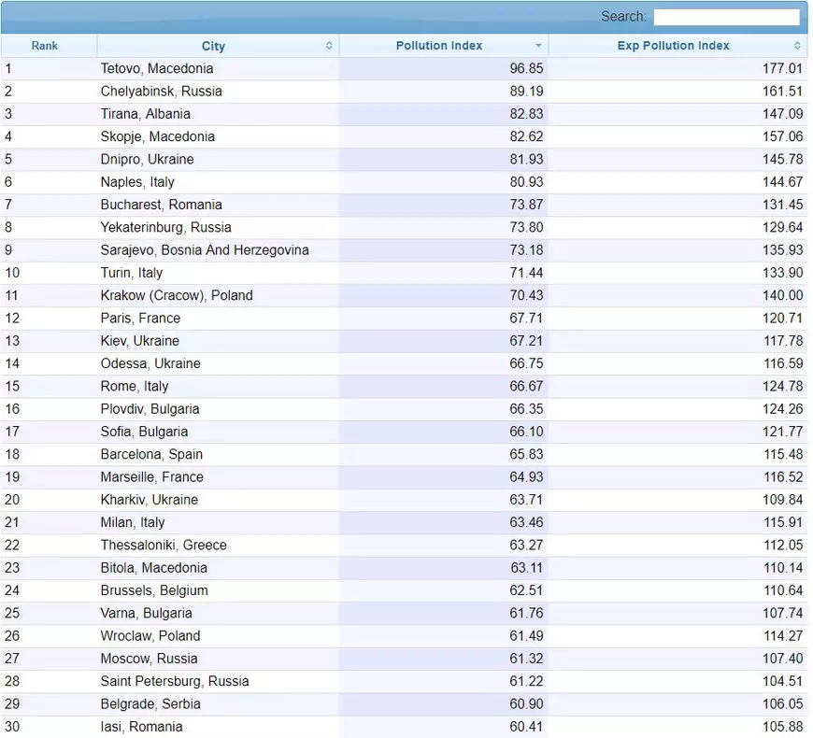Select the Bitola, Macedonia city cell
This screenshot has width=813, height=738.
pyautogui.click(x=218, y=568)
